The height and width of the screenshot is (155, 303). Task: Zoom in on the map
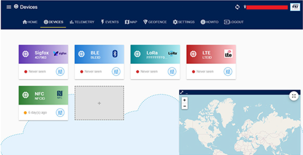tap(184, 100)
